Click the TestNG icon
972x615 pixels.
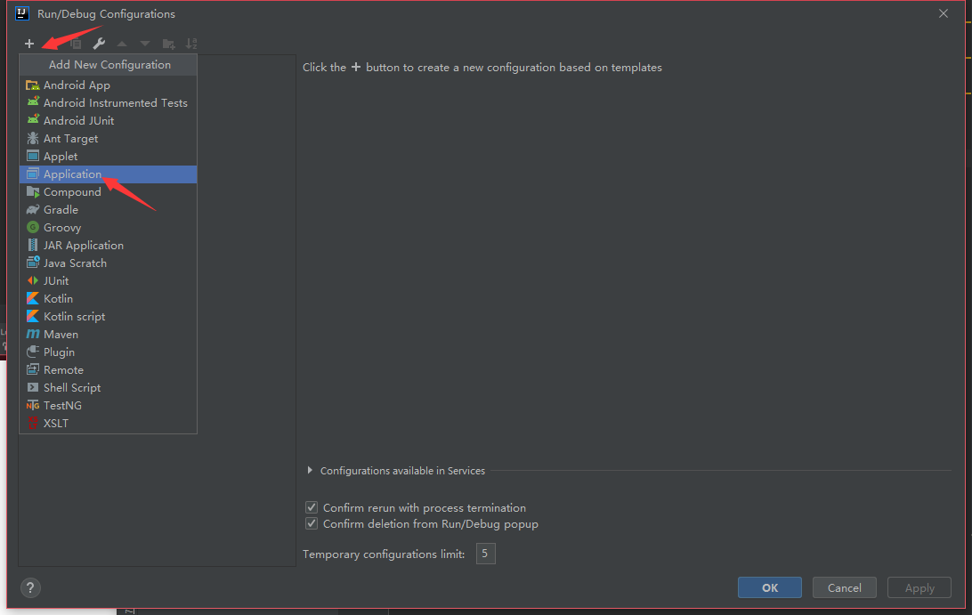click(33, 406)
